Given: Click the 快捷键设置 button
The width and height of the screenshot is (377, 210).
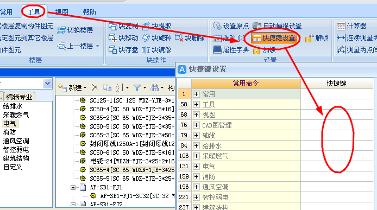Looking at the screenshot, I should point(274,38).
